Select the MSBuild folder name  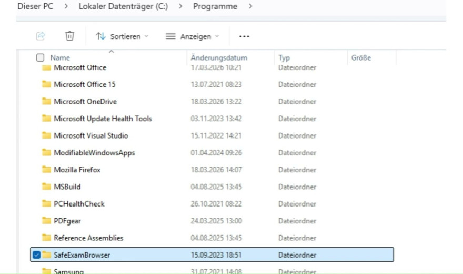pos(67,187)
